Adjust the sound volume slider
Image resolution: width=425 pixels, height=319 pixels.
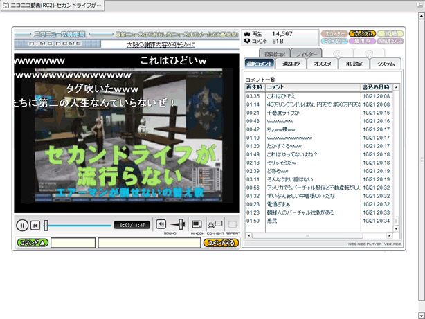pos(181,224)
